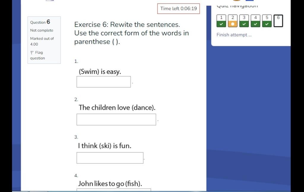Jump to question 4 in quiz navigation
The height and width of the screenshot is (192, 304).
(x=256, y=21)
